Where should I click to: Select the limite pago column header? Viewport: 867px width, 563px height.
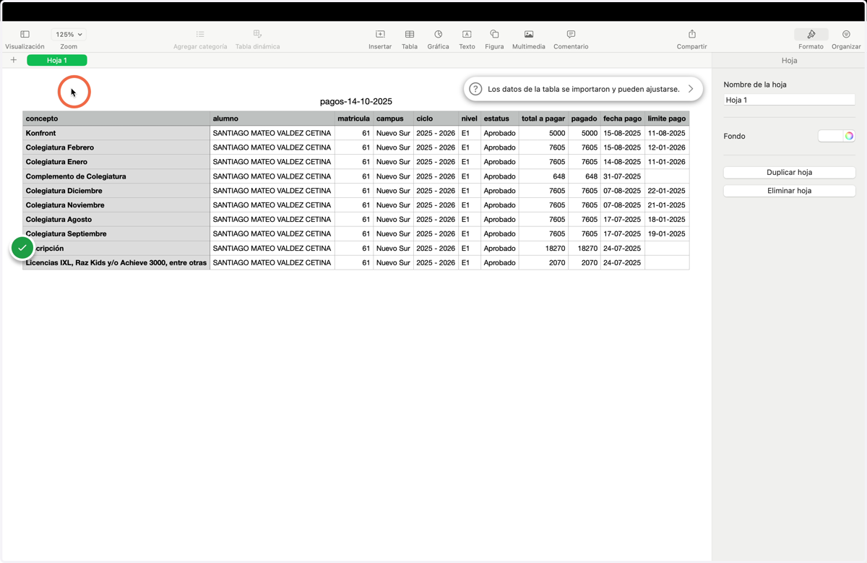(667, 119)
